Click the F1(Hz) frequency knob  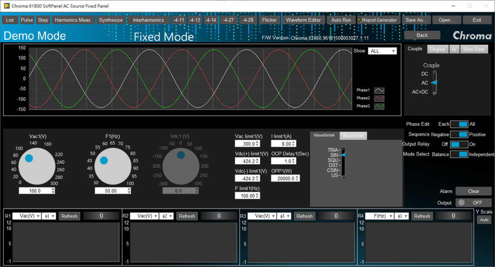point(112,166)
